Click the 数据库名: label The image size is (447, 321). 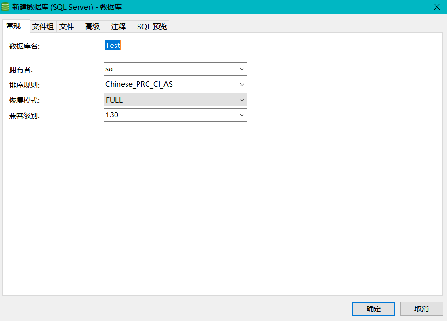[24, 46]
